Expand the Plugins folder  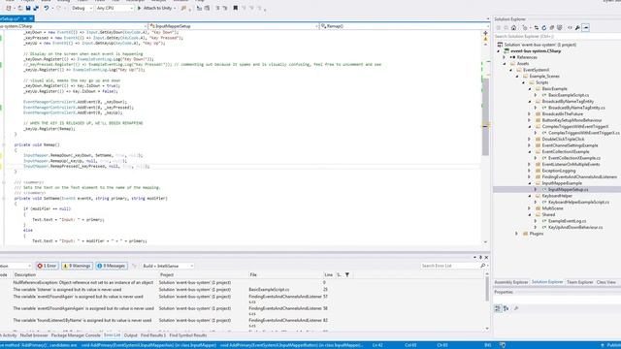(x=517, y=234)
